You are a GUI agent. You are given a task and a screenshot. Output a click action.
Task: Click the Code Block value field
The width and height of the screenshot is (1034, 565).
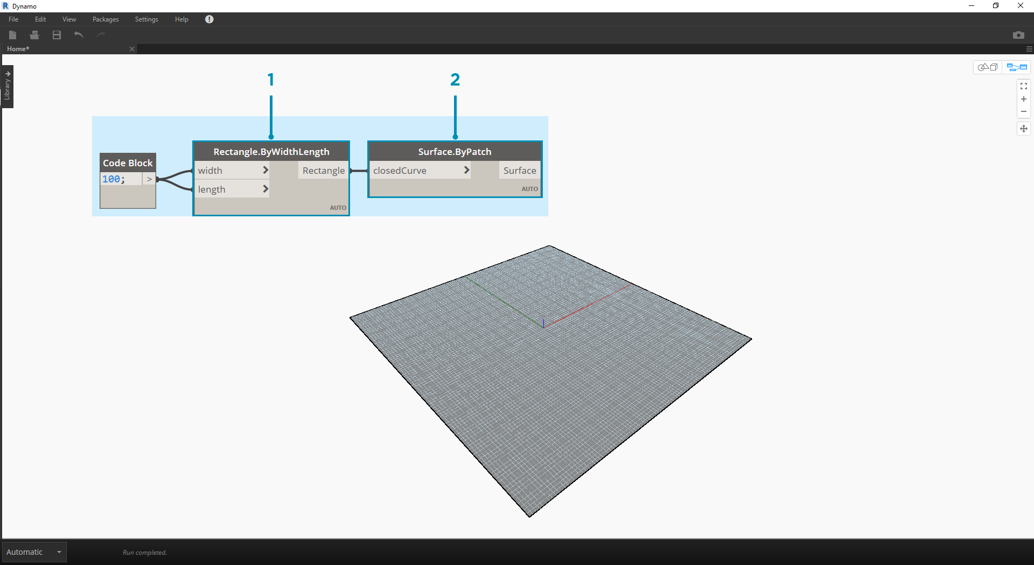121,179
